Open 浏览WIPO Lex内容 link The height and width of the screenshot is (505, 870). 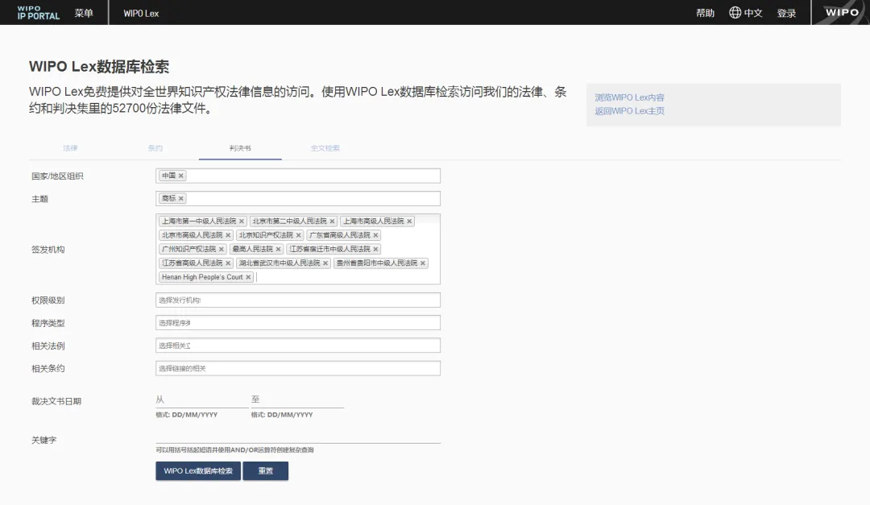tap(629, 97)
